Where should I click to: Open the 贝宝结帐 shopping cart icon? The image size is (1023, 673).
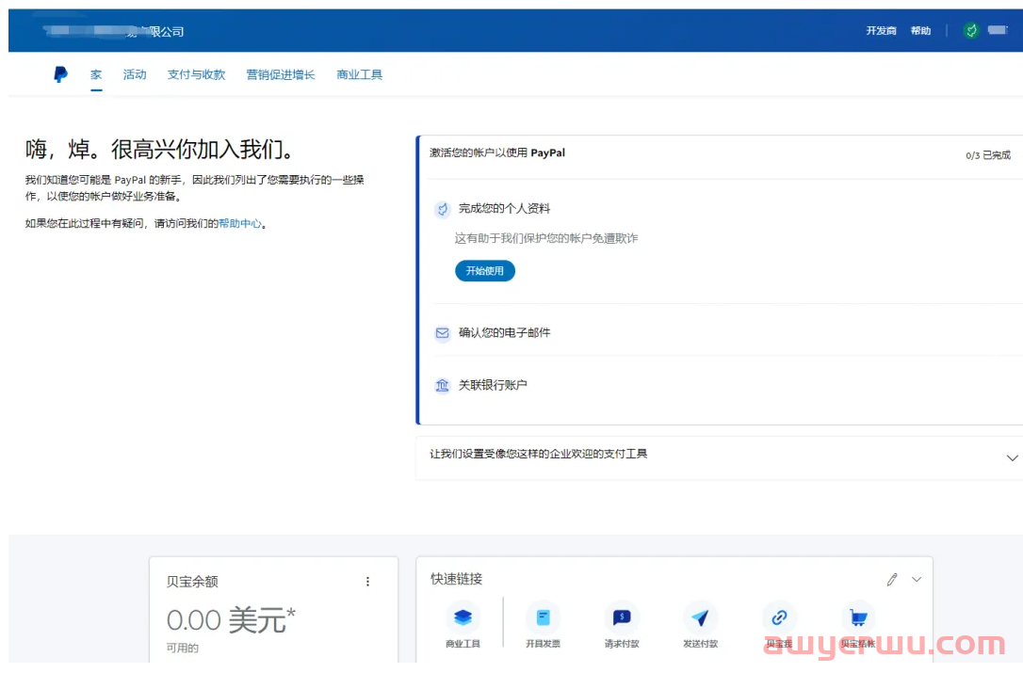click(858, 617)
